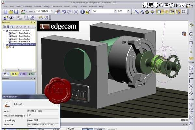The image size is (195, 130).
Task: Open the Face Feature layer dropdown
Action: [x=52, y=11]
